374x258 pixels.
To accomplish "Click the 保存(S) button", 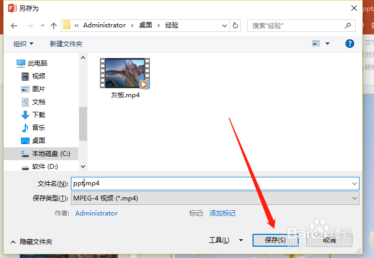I will tap(275, 240).
